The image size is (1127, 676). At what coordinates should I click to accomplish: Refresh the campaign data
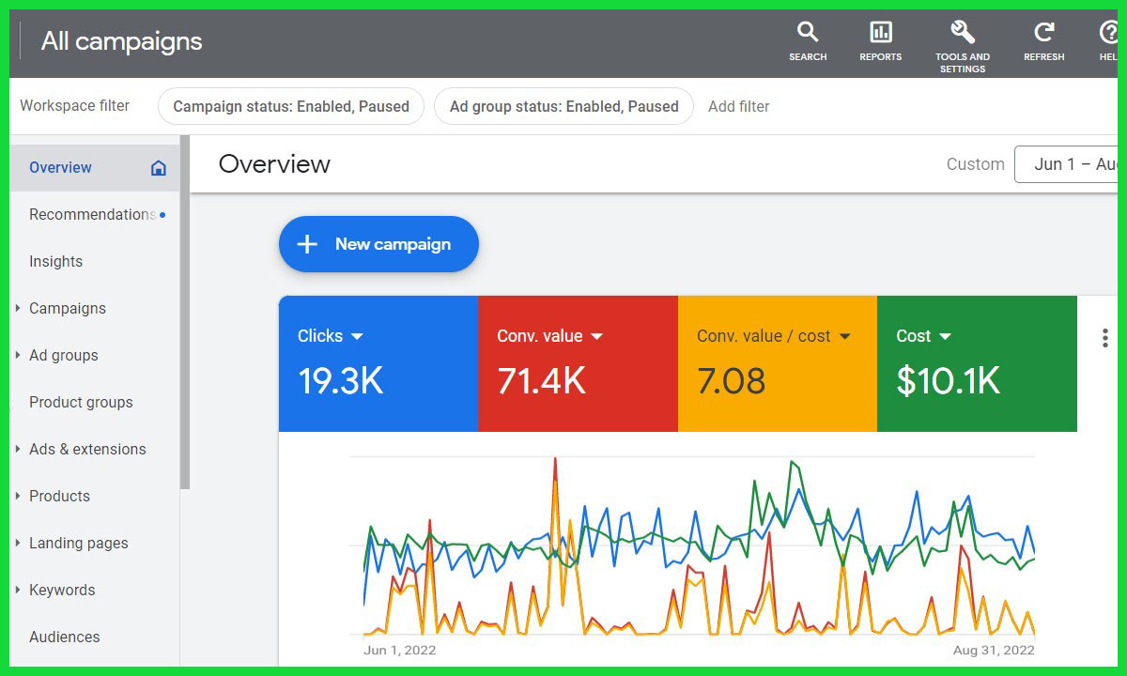(1043, 41)
